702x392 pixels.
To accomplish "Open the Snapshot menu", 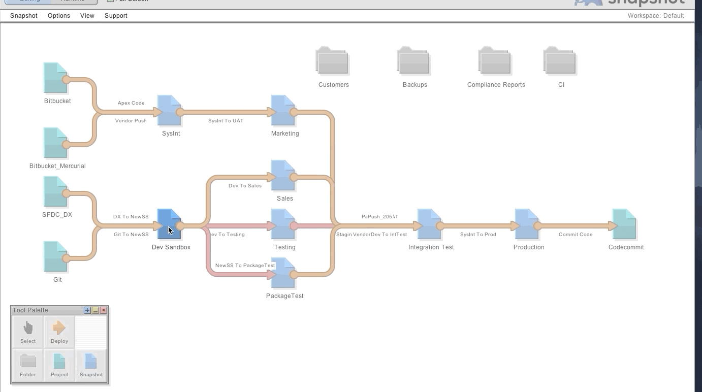I will pyautogui.click(x=24, y=16).
